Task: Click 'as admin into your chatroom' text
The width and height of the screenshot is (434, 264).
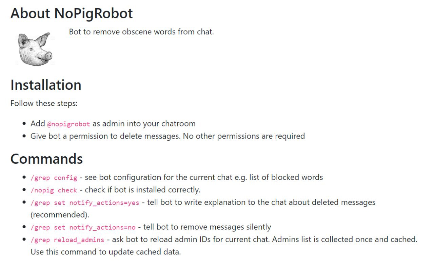Action: point(144,124)
